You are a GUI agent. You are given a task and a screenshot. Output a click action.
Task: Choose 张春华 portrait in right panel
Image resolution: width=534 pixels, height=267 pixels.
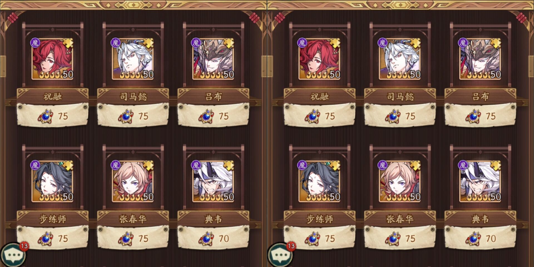coord(400,181)
